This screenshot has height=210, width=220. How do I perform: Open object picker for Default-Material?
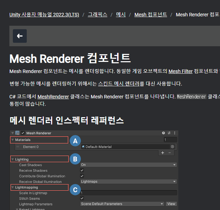coord(172,147)
